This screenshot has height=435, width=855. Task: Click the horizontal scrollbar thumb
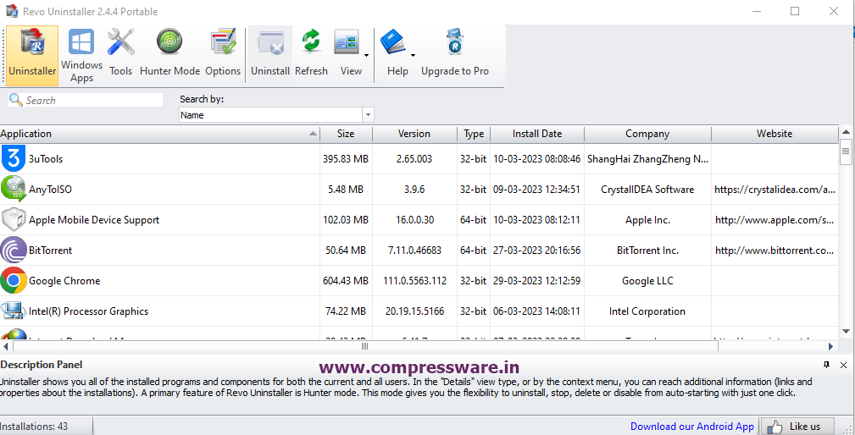pos(365,346)
